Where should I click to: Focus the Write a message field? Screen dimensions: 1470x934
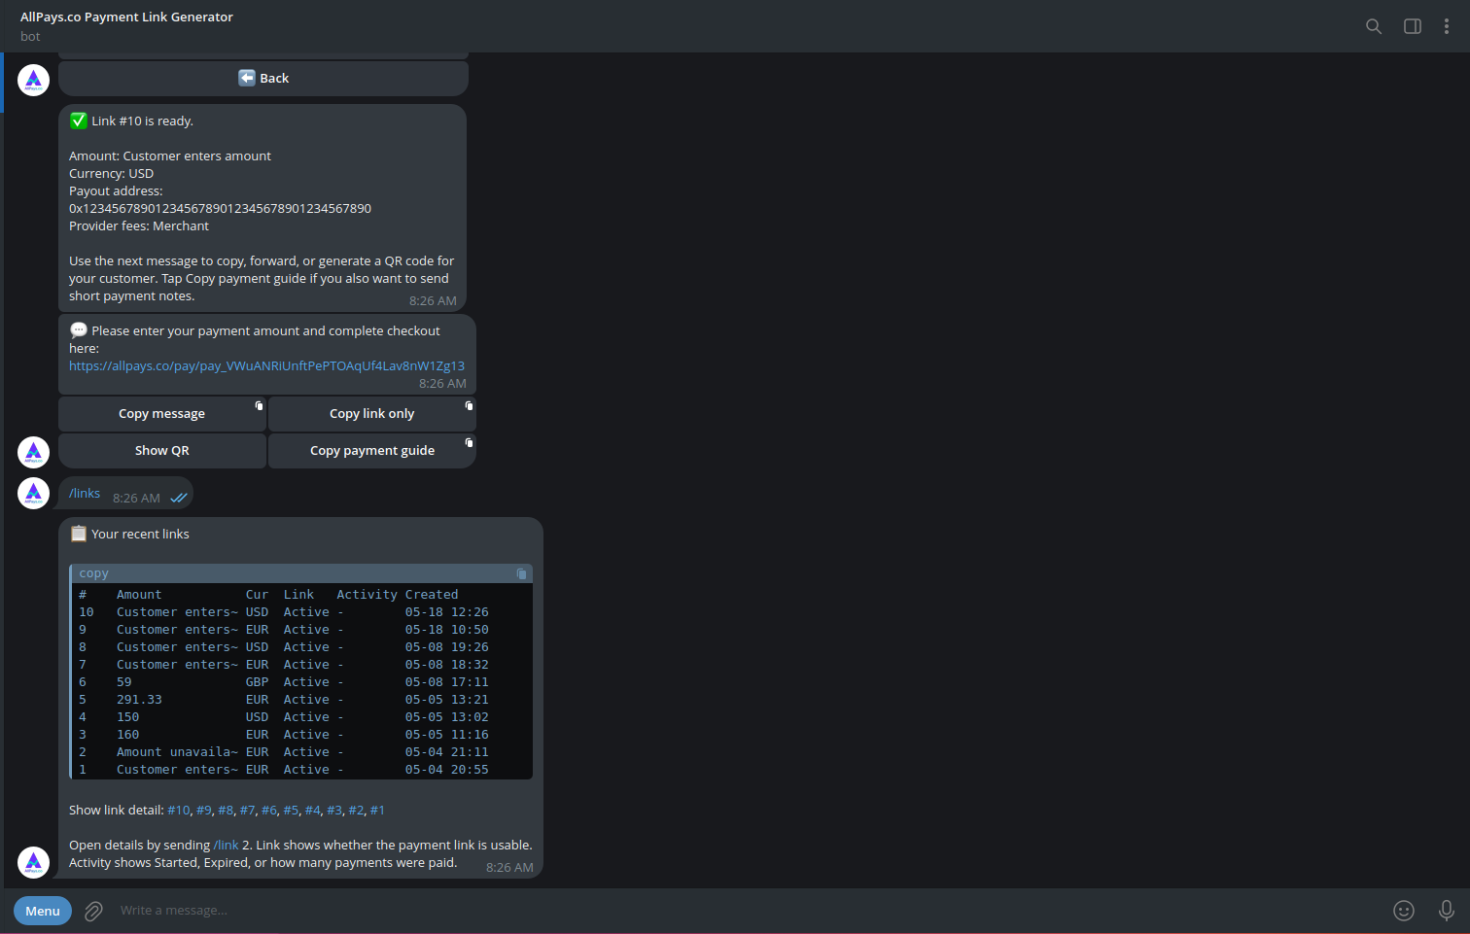click(749, 911)
